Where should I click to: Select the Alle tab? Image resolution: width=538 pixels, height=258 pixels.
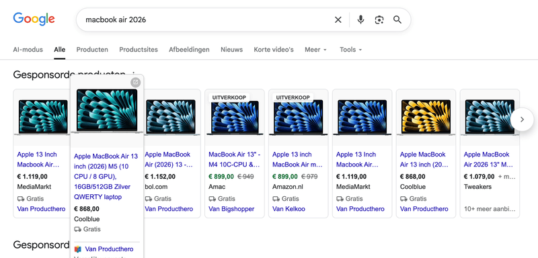tap(59, 50)
